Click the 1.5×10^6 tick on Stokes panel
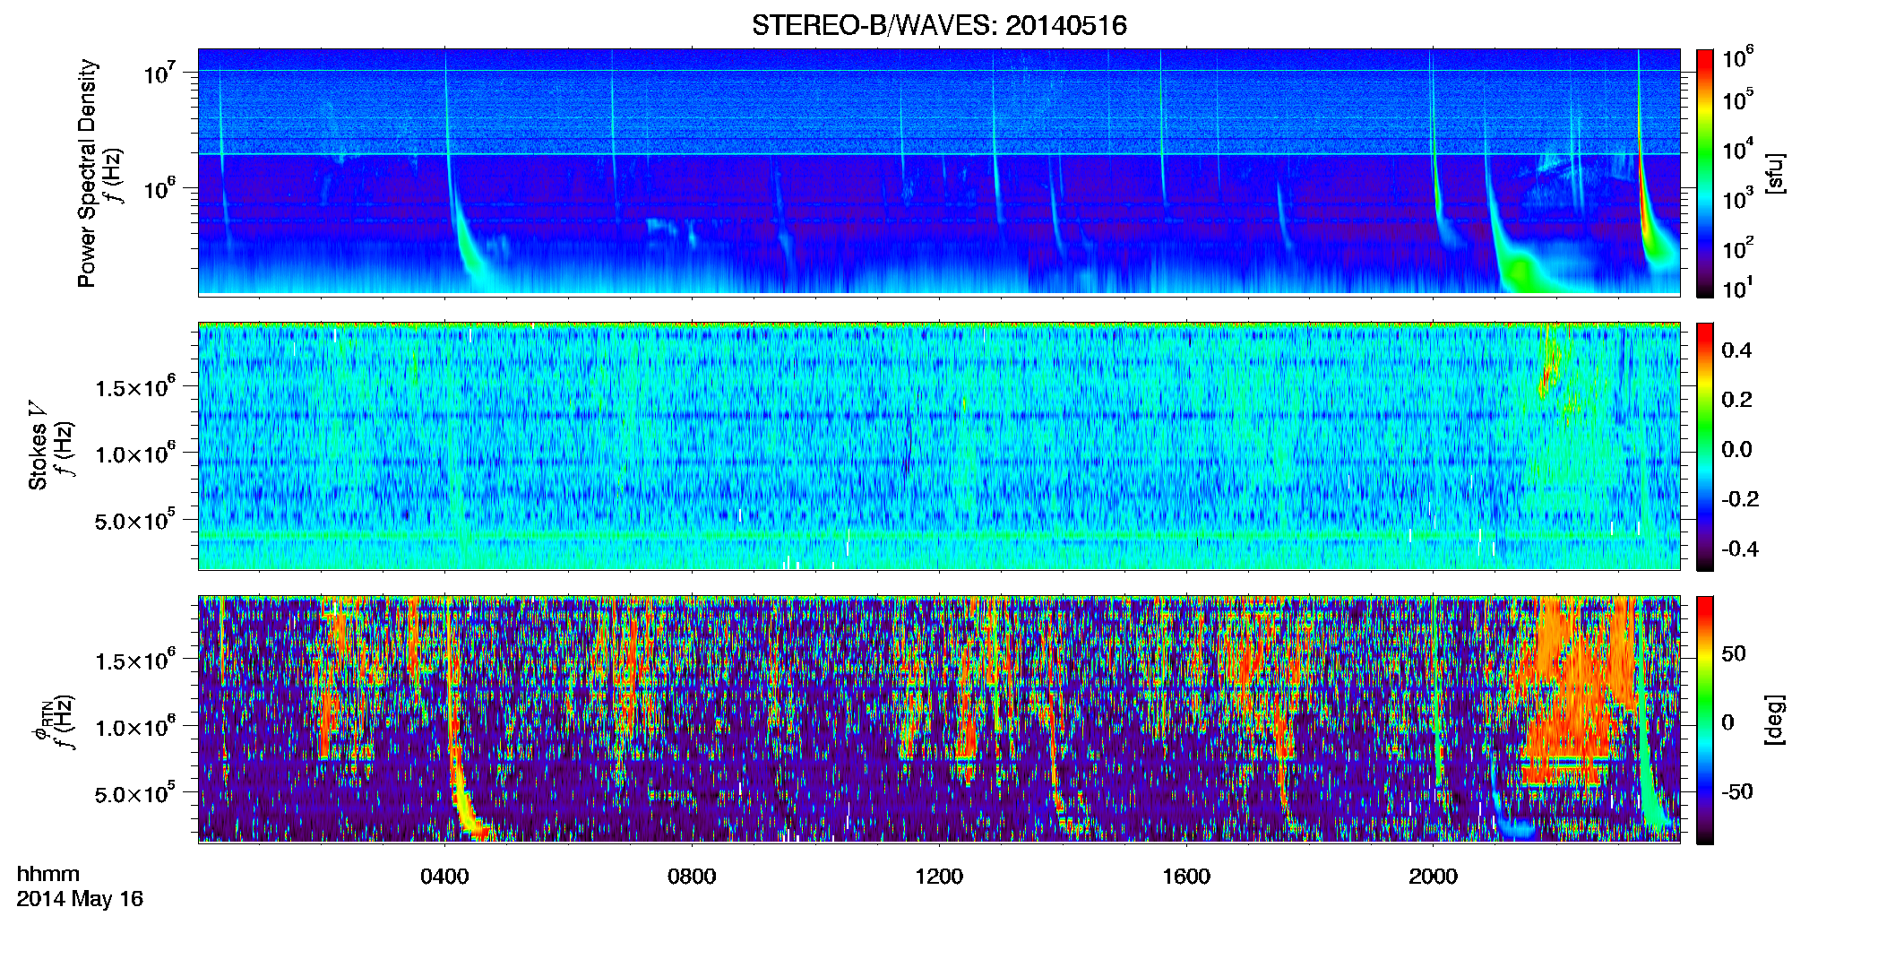The width and height of the screenshot is (1878, 968). (135, 386)
